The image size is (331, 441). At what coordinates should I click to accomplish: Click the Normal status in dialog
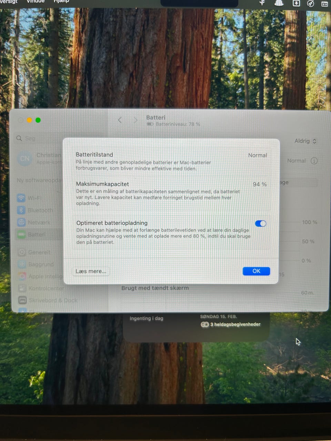point(258,155)
